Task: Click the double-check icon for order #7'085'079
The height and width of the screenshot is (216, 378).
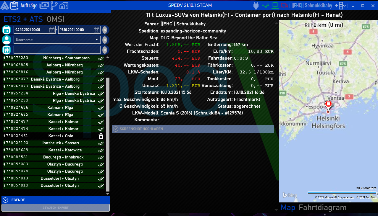Action: point(101,171)
